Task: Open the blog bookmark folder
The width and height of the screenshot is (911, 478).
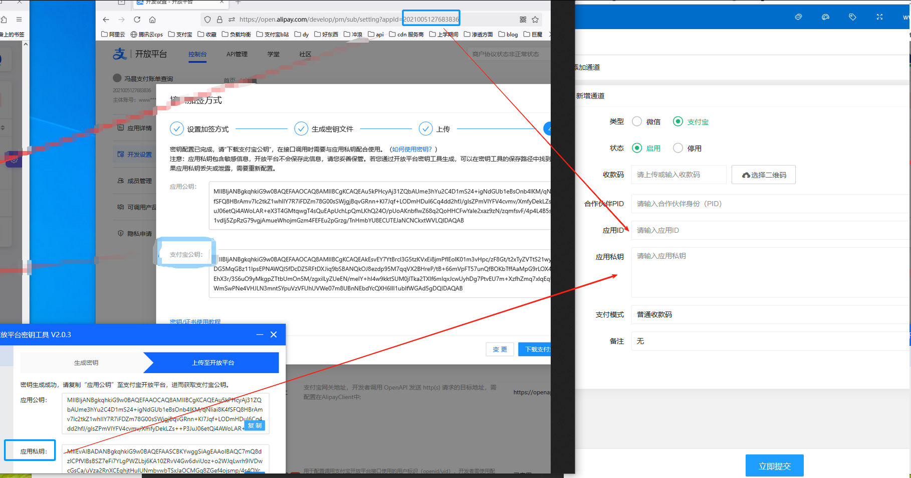Action: (x=508, y=35)
